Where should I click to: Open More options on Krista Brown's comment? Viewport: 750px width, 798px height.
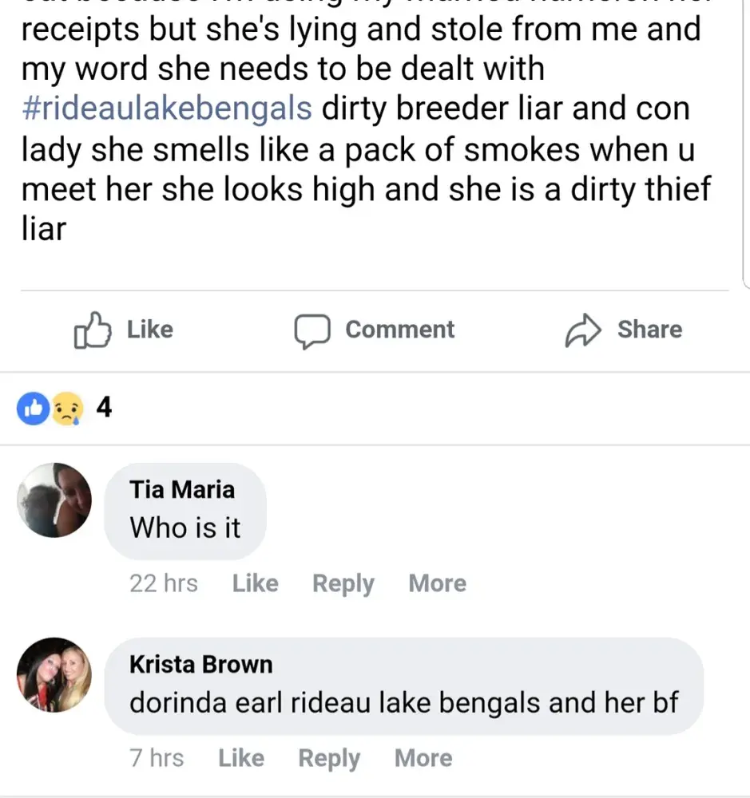coord(423,758)
